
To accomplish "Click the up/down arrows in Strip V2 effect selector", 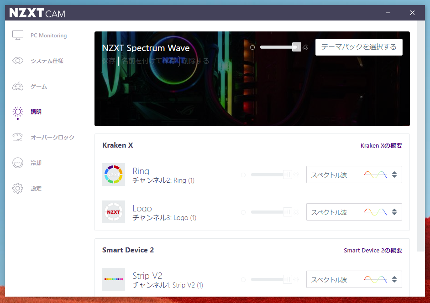I will point(394,279).
